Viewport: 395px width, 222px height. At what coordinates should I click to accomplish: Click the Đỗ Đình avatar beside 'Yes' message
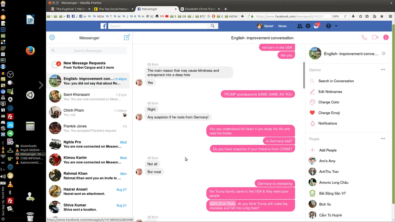click(139, 83)
